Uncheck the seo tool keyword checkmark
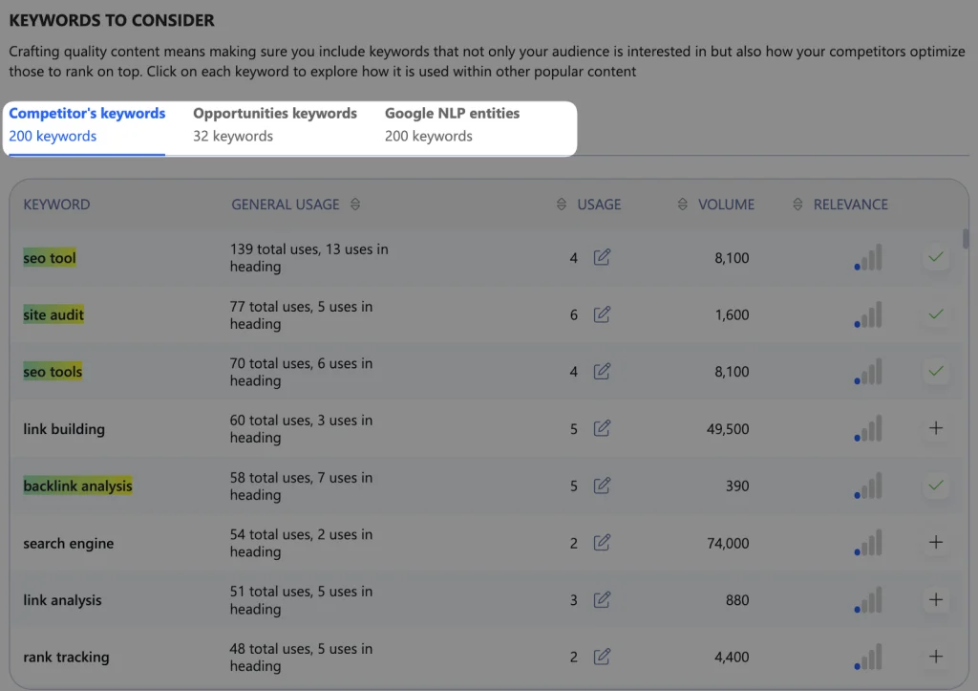 point(936,257)
